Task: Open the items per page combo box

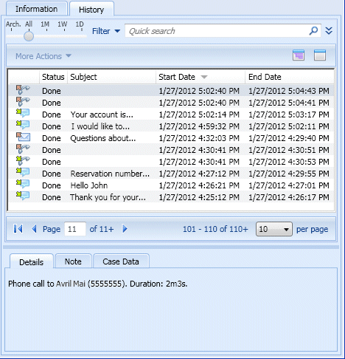Action: 274,229
